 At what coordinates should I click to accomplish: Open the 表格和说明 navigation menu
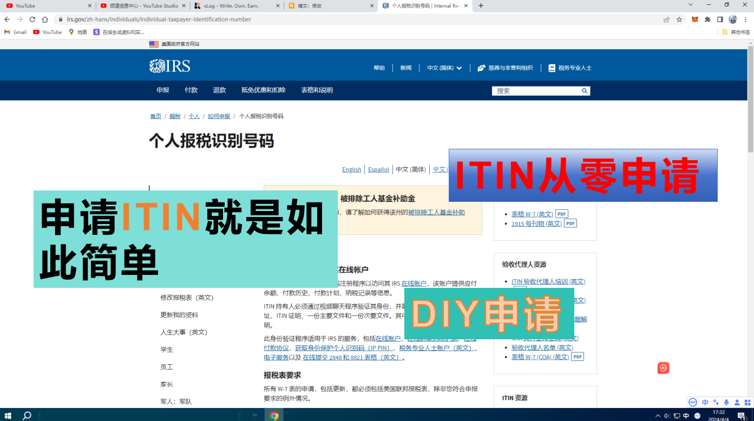(x=317, y=90)
